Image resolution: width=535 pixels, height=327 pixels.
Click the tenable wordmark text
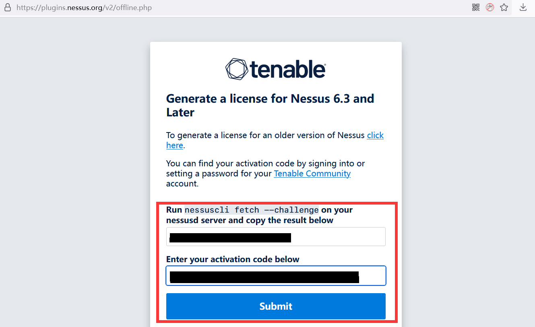(x=288, y=69)
